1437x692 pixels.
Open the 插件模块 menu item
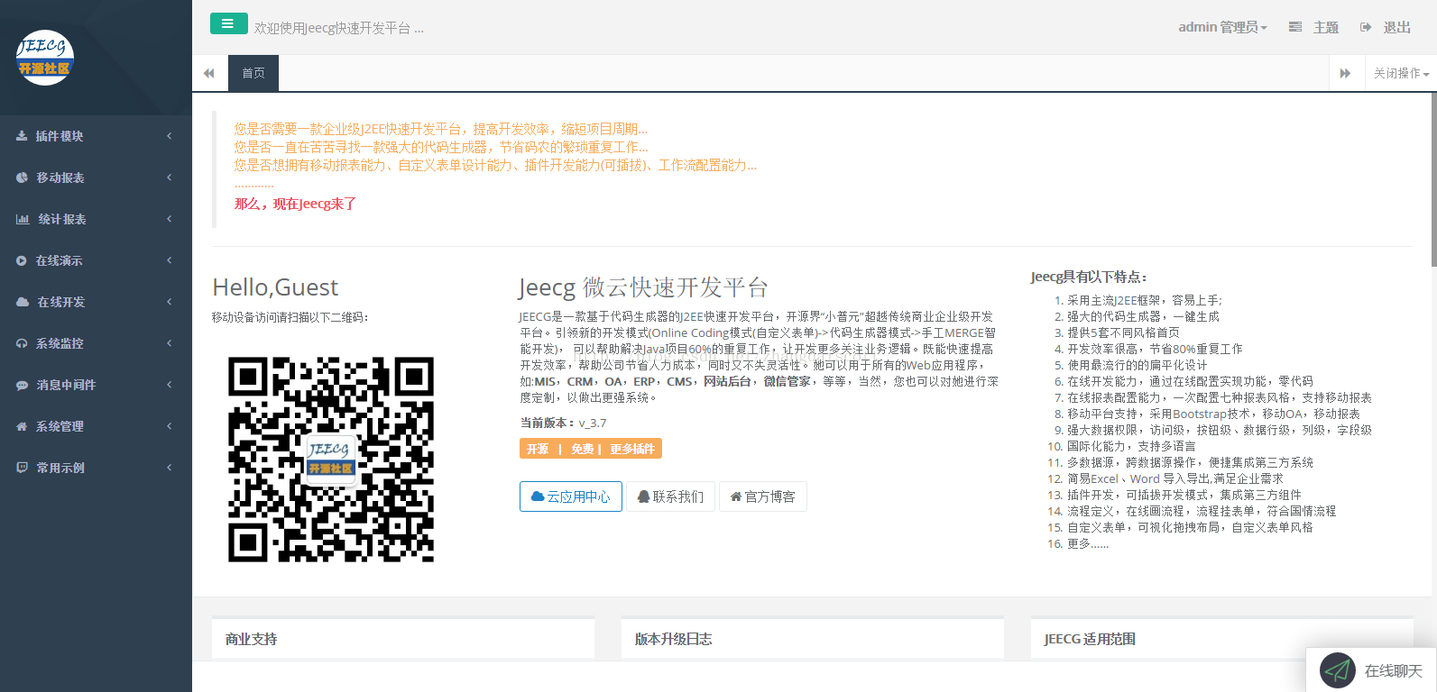[96, 136]
